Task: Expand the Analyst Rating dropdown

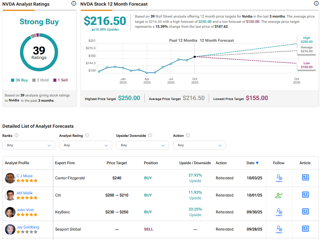Action: pos(85,145)
